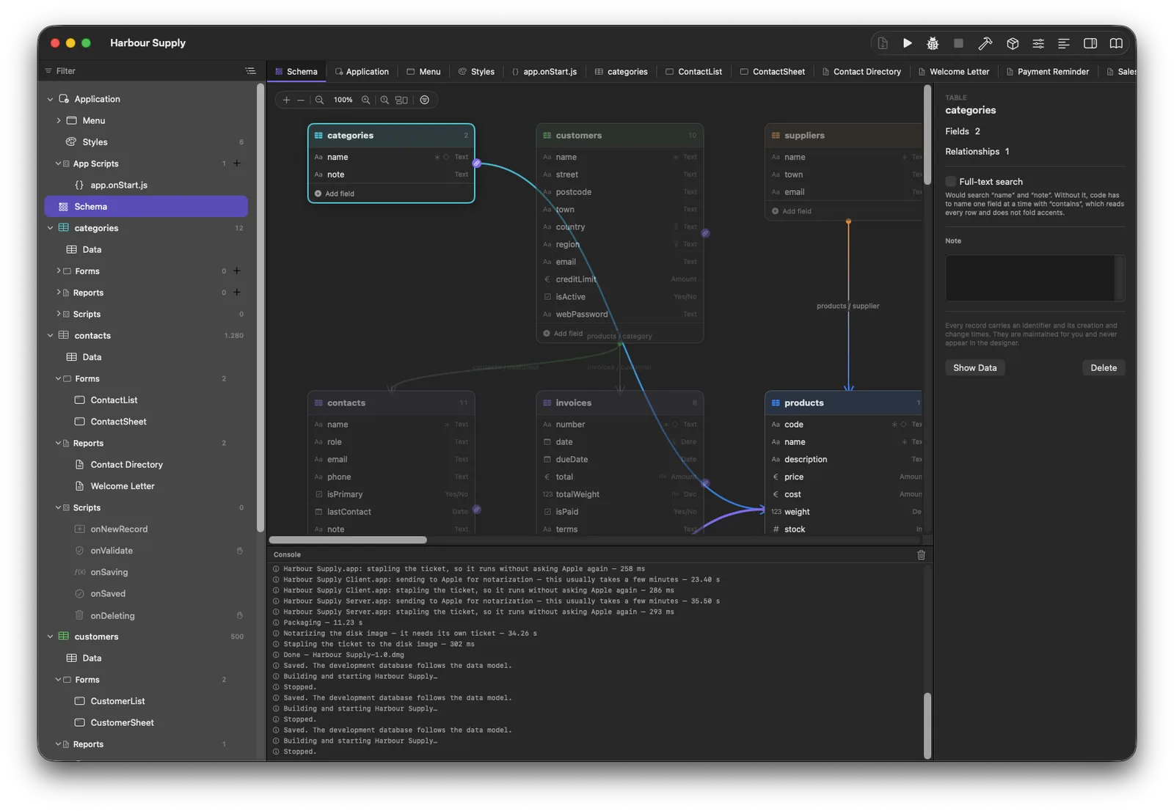This screenshot has height=811, width=1174.
Task: Switch to the Styles tab
Action: click(476, 72)
